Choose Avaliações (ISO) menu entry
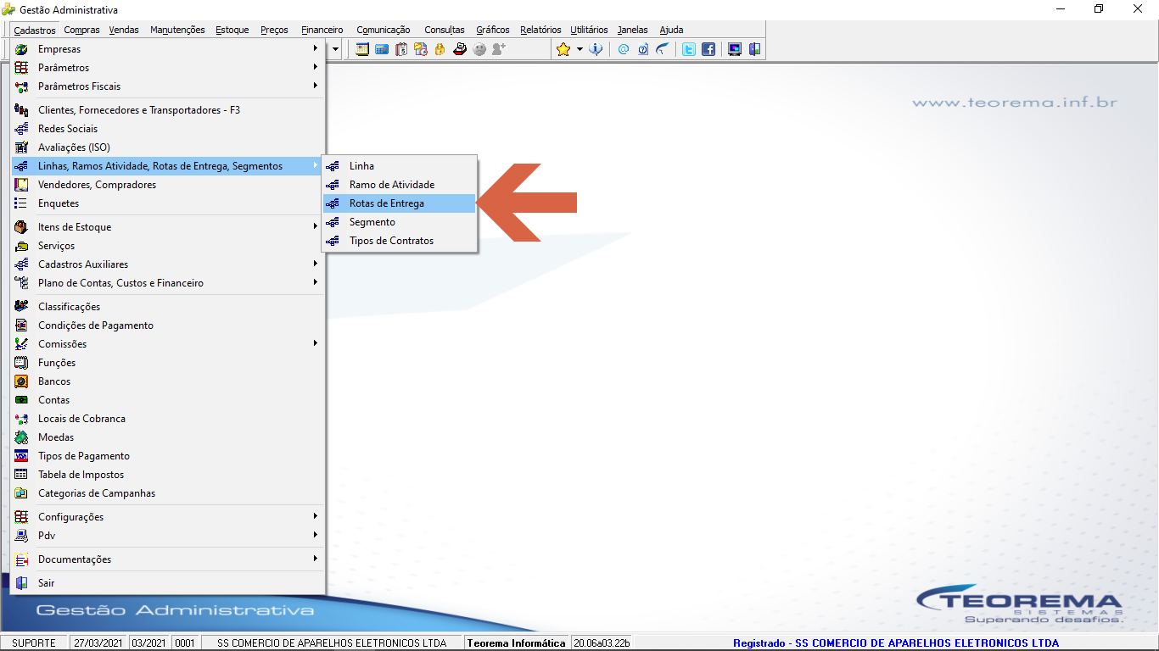 (x=168, y=147)
